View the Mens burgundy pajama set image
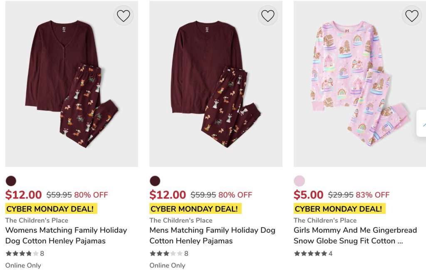426x273 pixels. click(215, 83)
